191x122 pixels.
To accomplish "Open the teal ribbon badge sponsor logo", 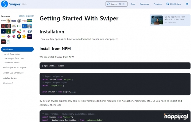I will (14, 31).
